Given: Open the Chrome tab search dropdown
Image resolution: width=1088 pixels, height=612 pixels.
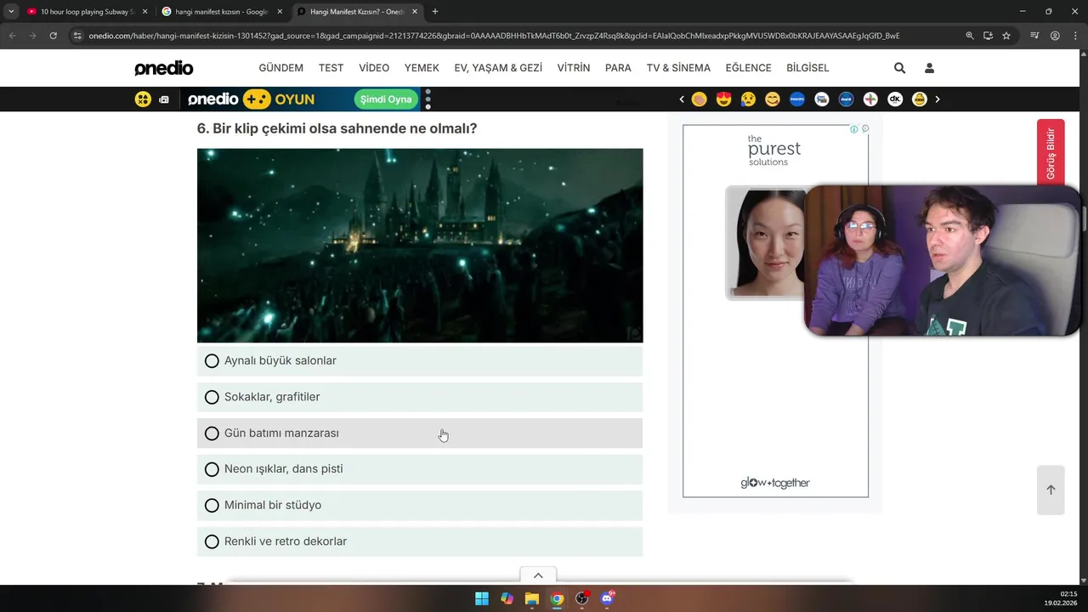Looking at the screenshot, I should 11,12.
